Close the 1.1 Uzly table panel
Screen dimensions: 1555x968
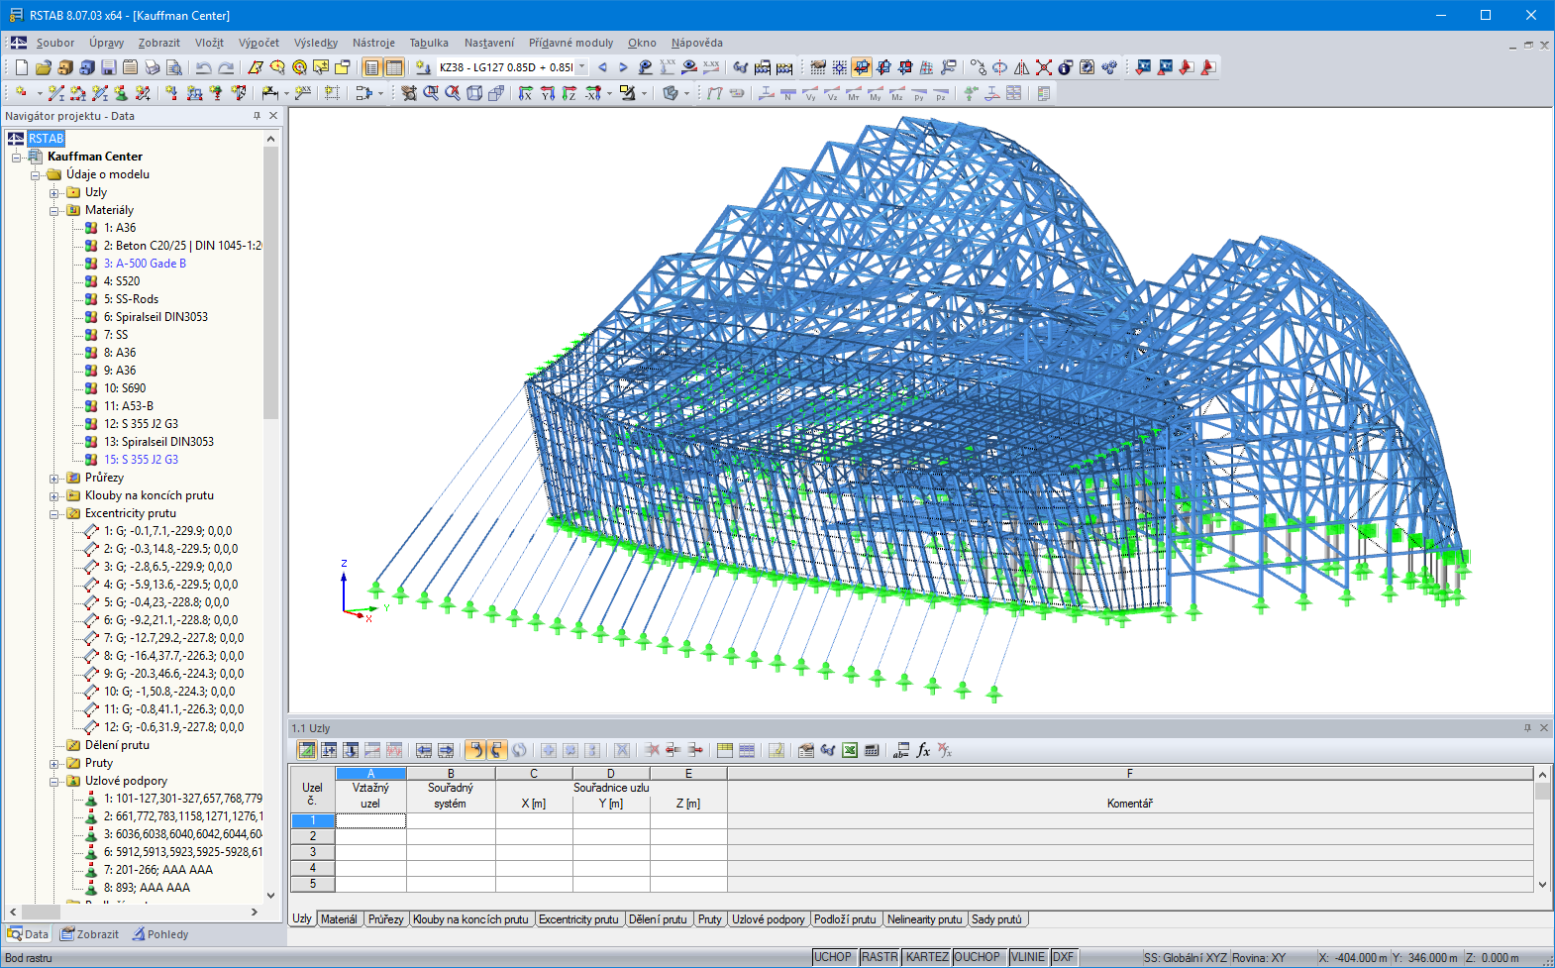click(1543, 728)
